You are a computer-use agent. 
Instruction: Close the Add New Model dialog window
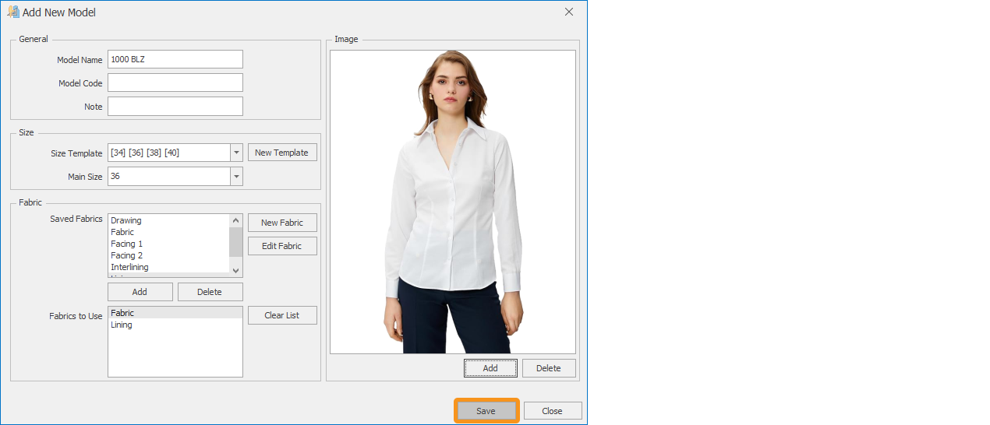coord(569,12)
